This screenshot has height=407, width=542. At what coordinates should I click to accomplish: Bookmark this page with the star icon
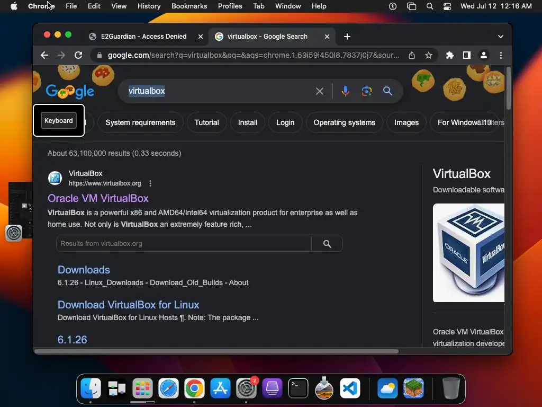pos(429,55)
